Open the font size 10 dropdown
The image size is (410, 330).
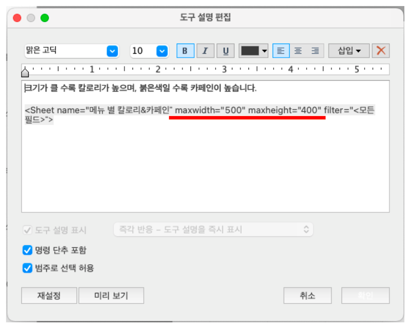(x=149, y=51)
